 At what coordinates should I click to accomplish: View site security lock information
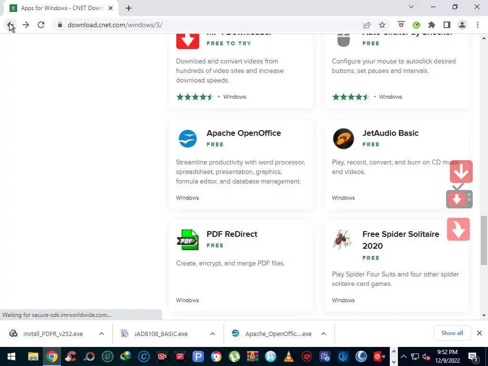[60, 25]
